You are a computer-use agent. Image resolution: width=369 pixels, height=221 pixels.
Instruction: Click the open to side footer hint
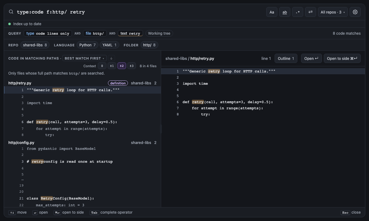[69, 212]
